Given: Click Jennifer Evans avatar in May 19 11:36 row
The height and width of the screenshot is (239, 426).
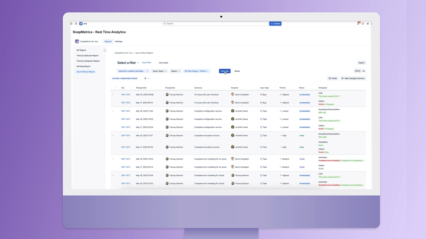Looking at the screenshot, I should (232, 111).
